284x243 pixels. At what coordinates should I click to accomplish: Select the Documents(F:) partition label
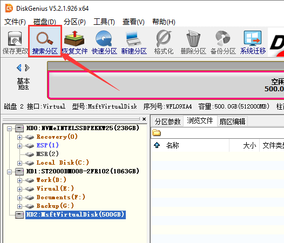coord(61,197)
